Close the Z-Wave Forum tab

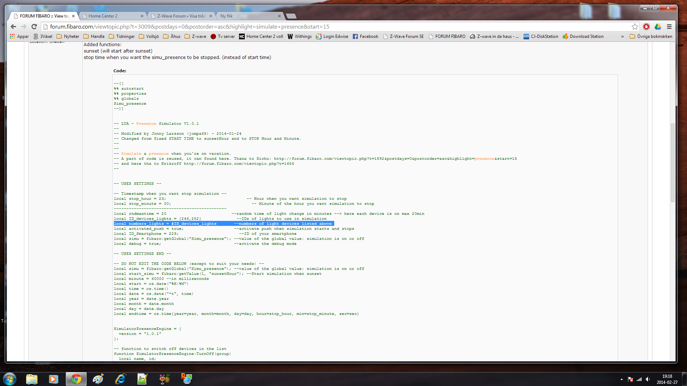211,16
